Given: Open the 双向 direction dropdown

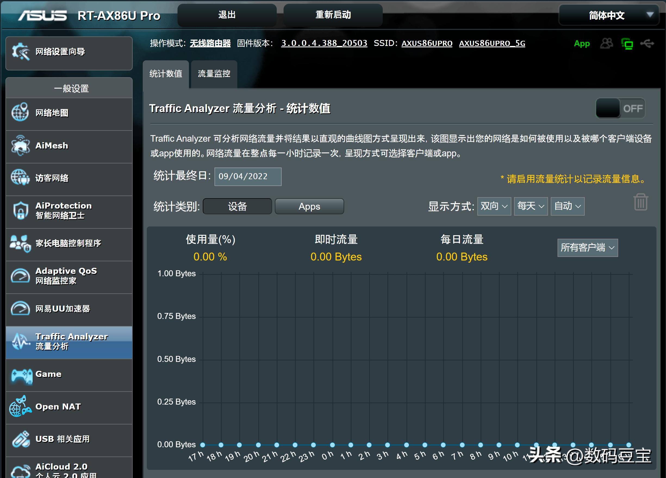Looking at the screenshot, I should 494,206.
